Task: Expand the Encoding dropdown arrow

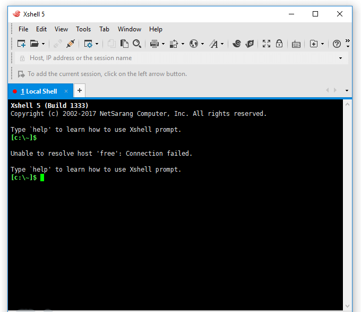Action: pyautogui.click(x=202, y=44)
